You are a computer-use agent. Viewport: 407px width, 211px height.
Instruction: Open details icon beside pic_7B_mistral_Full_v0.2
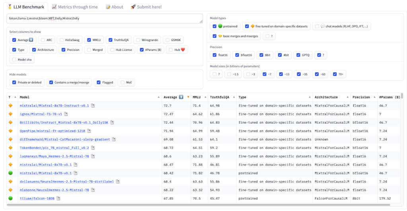(x=93, y=148)
